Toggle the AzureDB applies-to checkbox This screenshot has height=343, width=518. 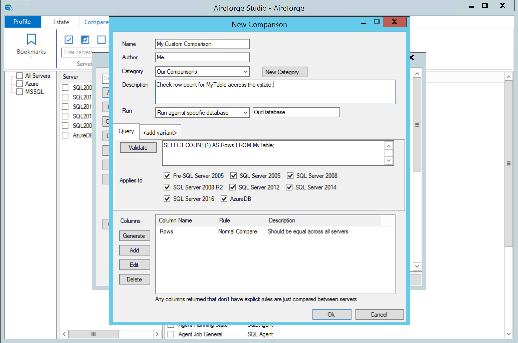click(x=224, y=199)
